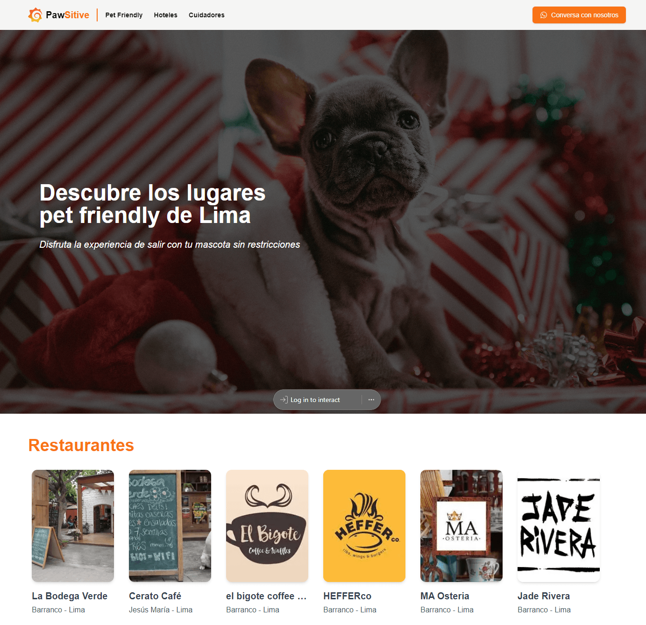Click the login arrow icon
This screenshot has height=625, width=646.
[284, 400]
